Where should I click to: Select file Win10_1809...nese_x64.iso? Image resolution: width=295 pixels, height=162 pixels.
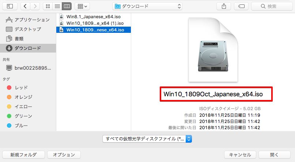[x=94, y=30]
